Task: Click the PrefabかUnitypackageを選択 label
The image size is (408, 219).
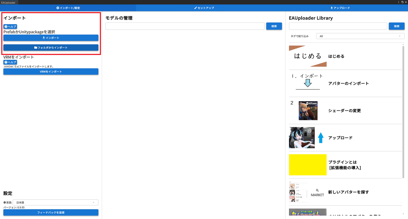Action: [x=29, y=32]
